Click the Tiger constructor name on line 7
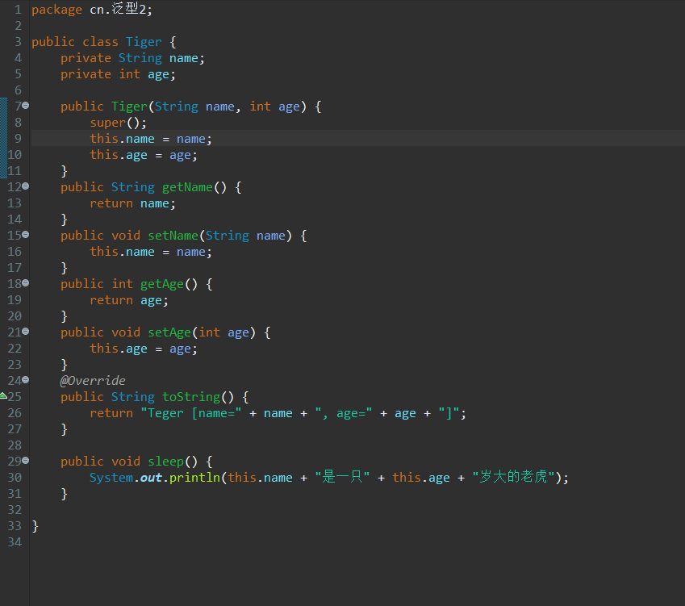685x606 pixels. click(129, 107)
